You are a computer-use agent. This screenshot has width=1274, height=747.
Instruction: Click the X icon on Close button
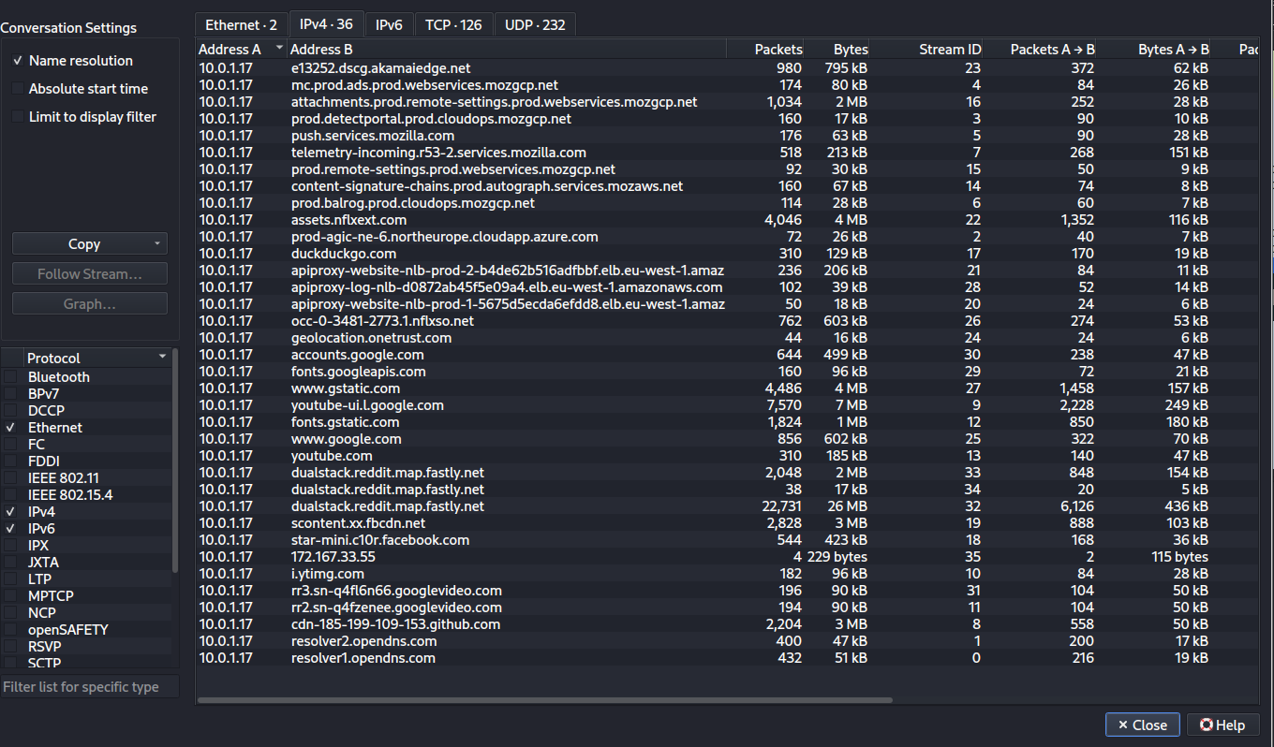1122,725
